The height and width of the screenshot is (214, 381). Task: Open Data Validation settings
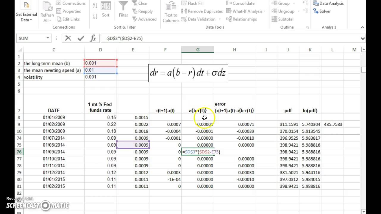click(198, 19)
